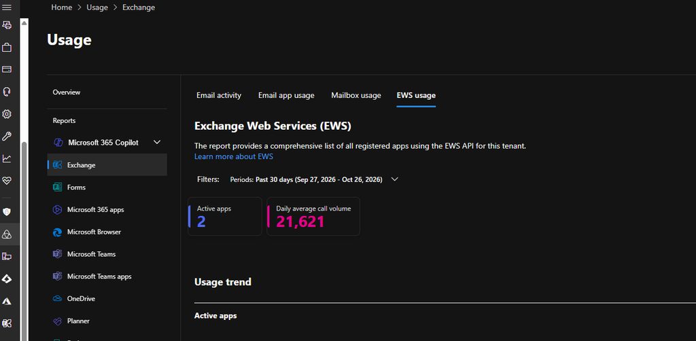Screen dimensions: 696x341
Task: Click Exchange in the breadcrumb
Action: click(x=139, y=7)
